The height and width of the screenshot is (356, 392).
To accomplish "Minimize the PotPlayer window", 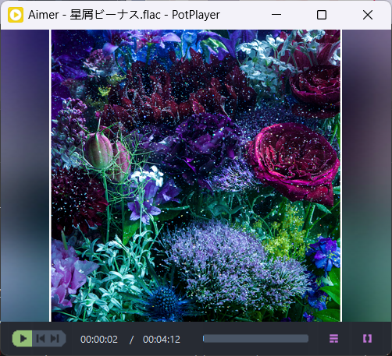I will click(276, 15).
